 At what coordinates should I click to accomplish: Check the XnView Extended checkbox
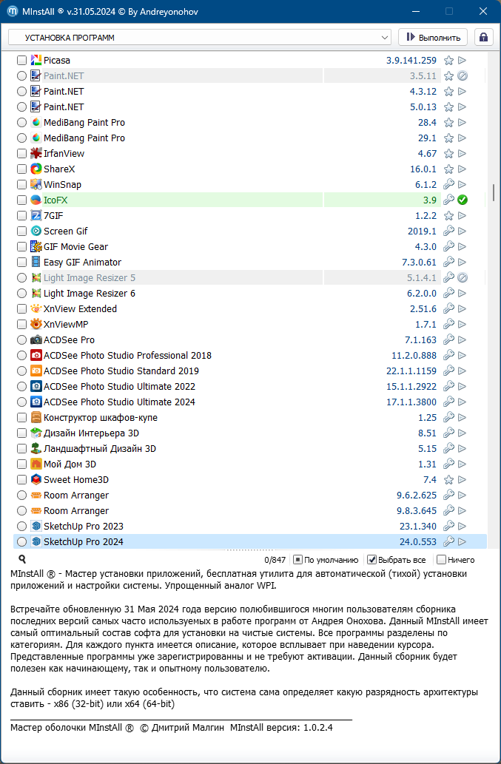point(21,309)
